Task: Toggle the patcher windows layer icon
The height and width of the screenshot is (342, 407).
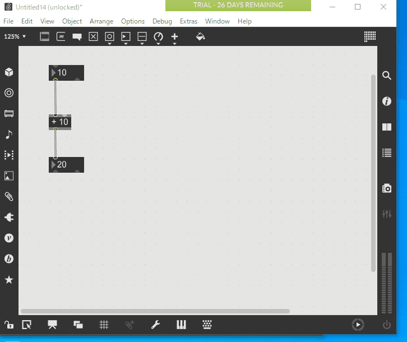Action: tap(78, 325)
